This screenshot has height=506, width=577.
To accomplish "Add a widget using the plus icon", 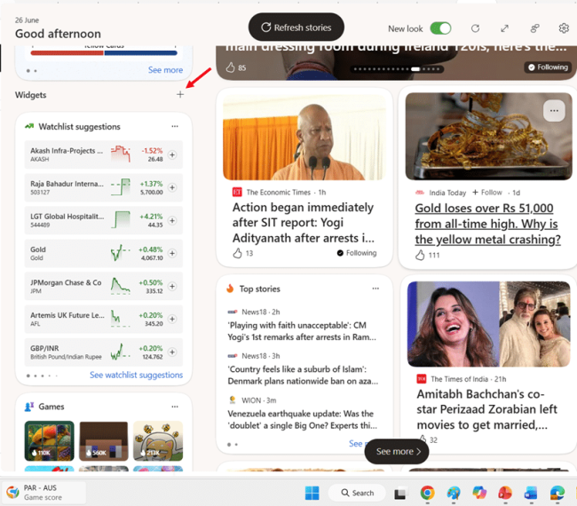I will click(180, 95).
